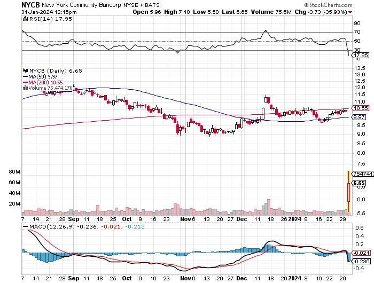Click the Sep label on price axis

pos(74,219)
